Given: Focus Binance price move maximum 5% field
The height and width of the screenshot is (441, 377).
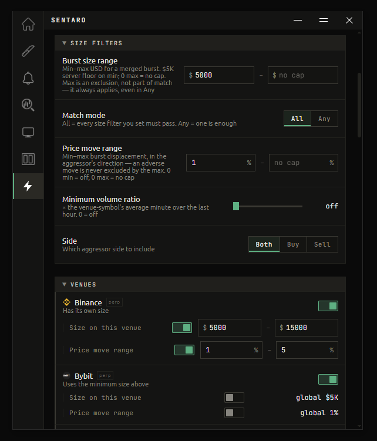Looking at the screenshot, I should (307, 350).
